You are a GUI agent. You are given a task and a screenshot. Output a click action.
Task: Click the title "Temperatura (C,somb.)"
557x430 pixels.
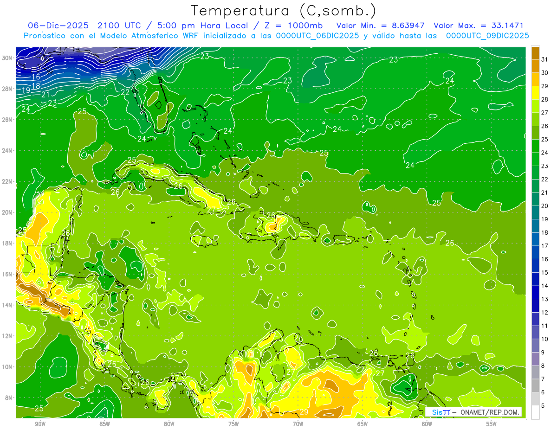283,11
